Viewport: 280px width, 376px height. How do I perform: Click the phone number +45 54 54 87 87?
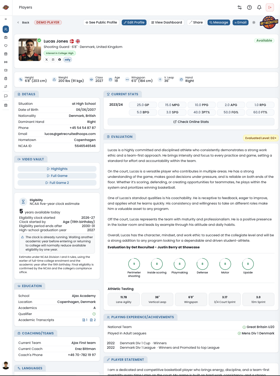click(x=83, y=128)
